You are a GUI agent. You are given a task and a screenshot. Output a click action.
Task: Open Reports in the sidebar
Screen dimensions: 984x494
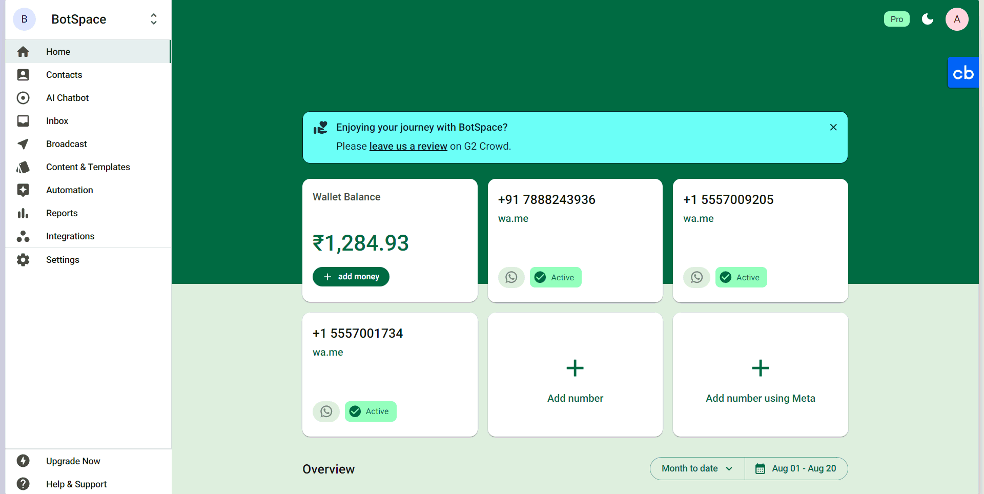pyautogui.click(x=88, y=213)
